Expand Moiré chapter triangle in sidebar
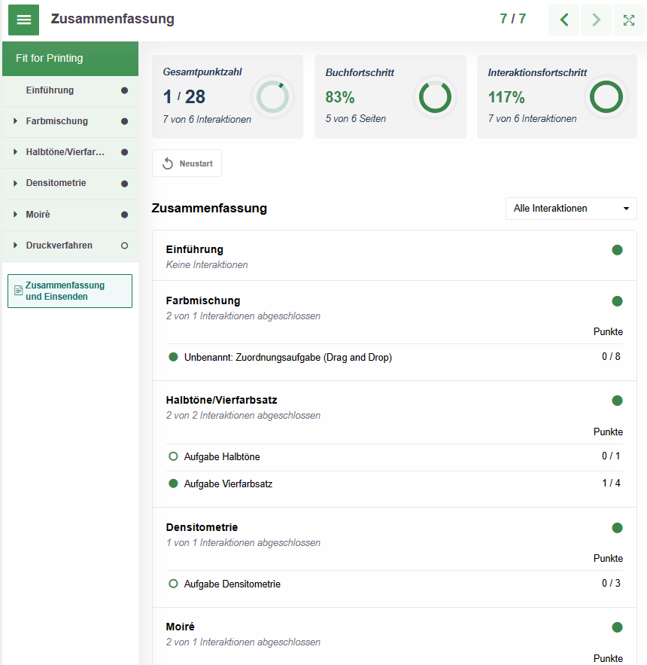 [x=15, y=214]
